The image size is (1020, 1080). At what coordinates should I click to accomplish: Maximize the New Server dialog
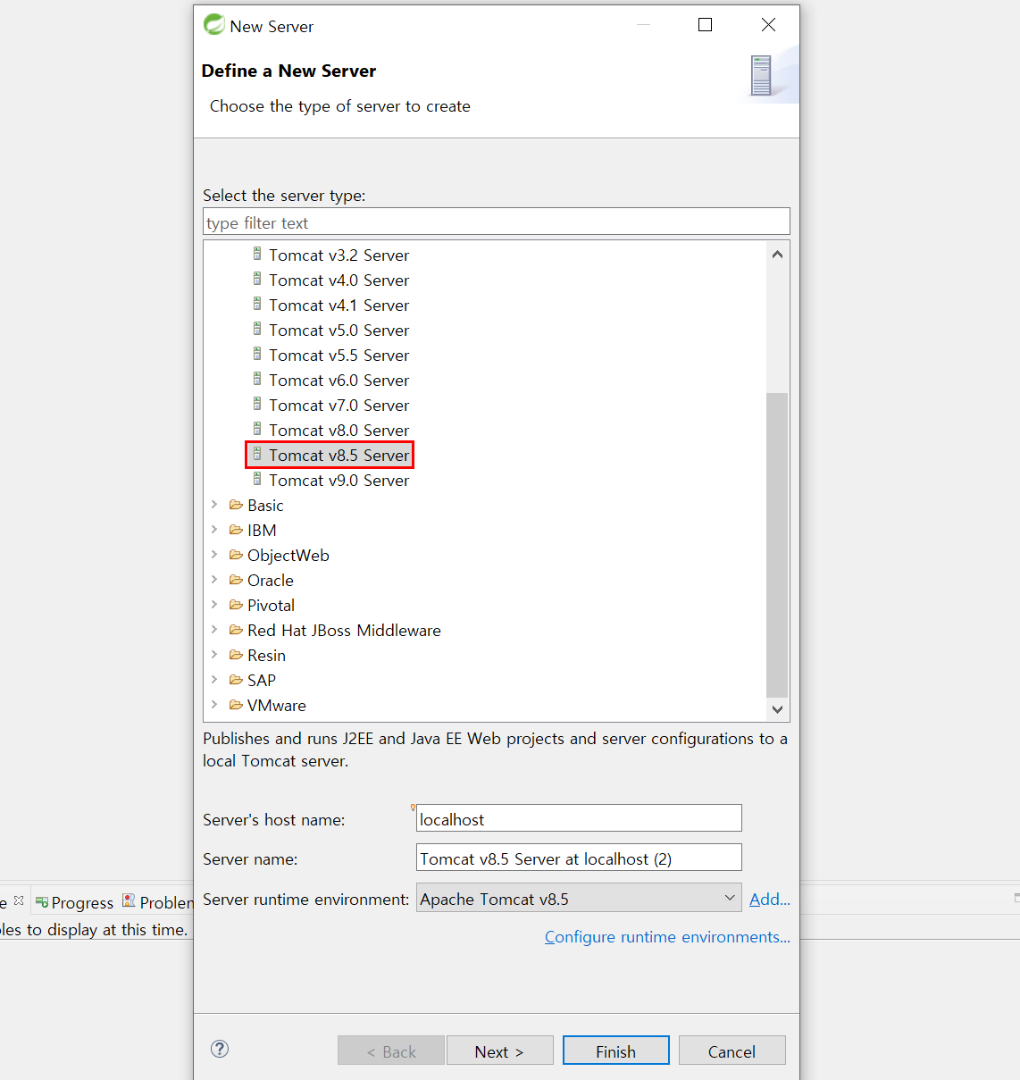coord(705,25)
